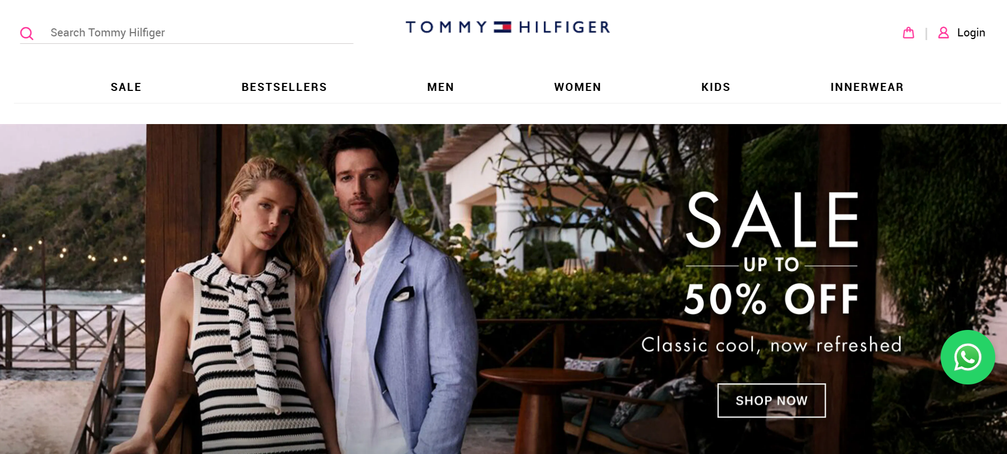Click the SHOP NOW button

tap(771, 401)
